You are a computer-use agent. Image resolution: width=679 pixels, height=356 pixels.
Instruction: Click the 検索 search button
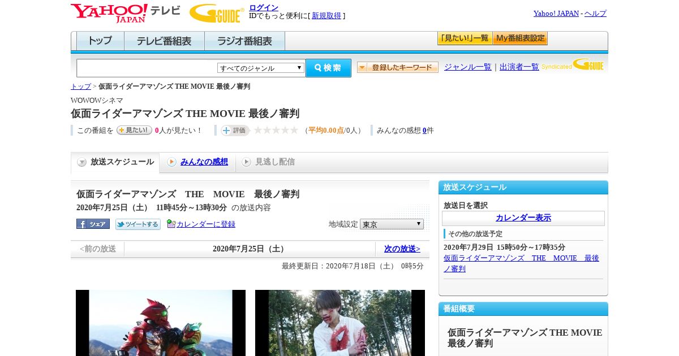point(328,68)
